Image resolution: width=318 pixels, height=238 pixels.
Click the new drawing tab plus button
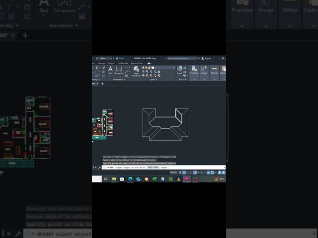tap(103, 84)
